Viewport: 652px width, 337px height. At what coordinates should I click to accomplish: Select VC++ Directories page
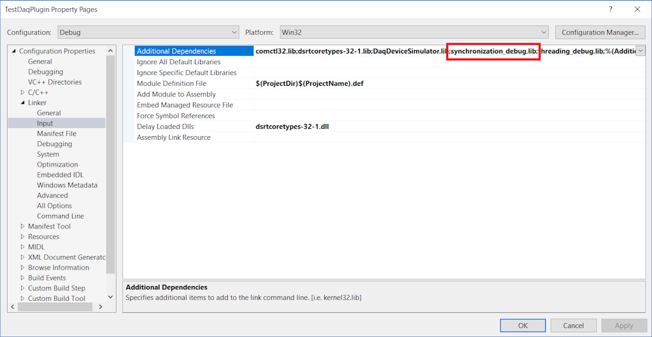(55, 82)
